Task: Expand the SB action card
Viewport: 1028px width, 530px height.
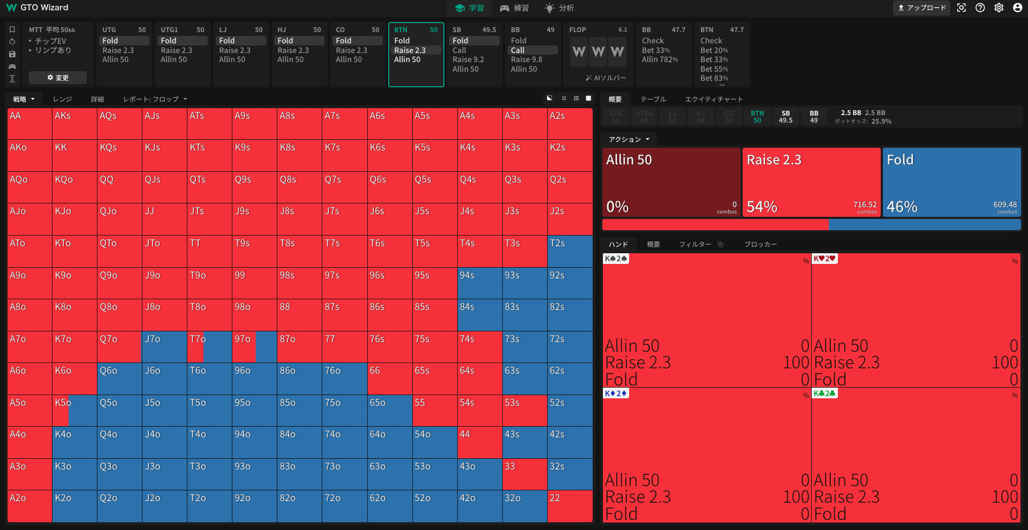Action: (x=474, y=54)
